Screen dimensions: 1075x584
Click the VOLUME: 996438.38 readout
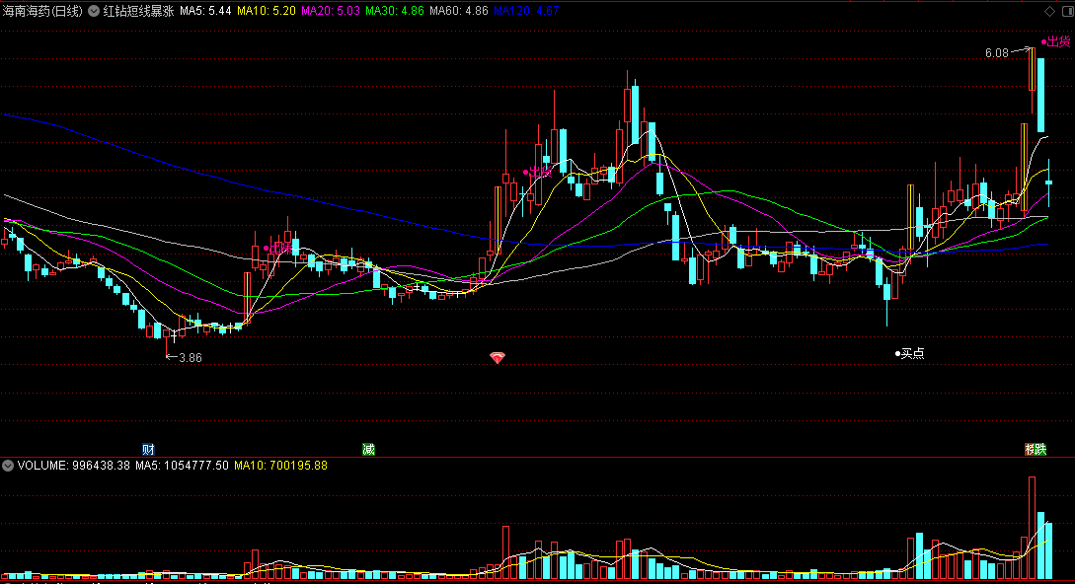(73, 466)
